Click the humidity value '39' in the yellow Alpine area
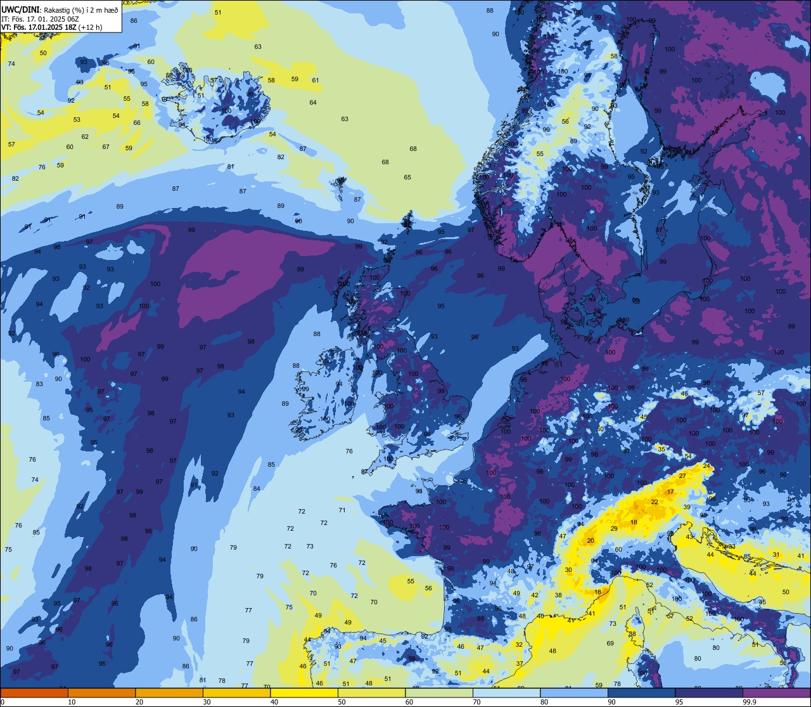Image resolution: width=811 pixels, height=707 pixels. (x=687, y=507)
